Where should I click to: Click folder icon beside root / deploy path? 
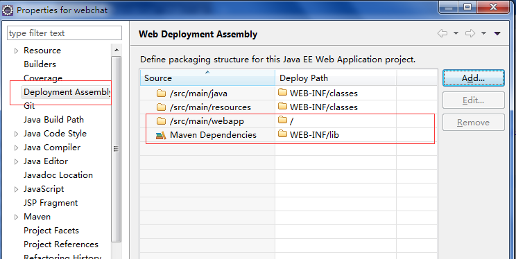[x=282, y=120]
